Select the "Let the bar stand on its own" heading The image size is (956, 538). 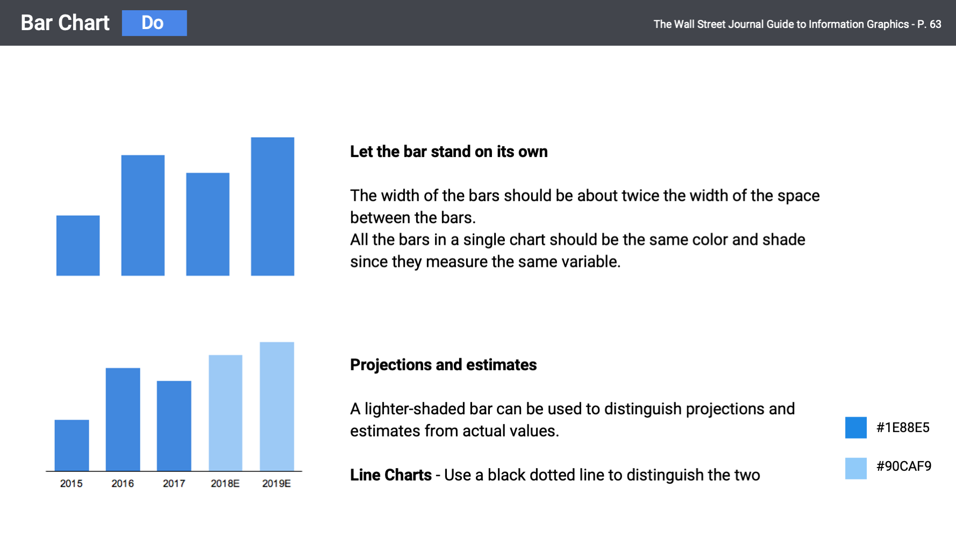(448, 152)
